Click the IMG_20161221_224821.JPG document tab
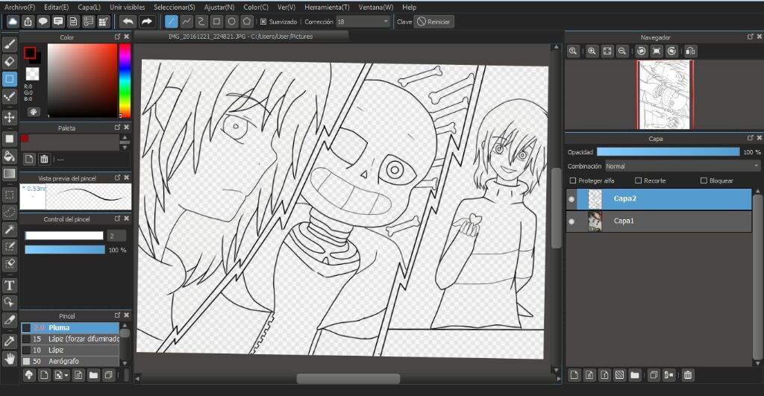The image size is (764, 396). tap(241, 37)
